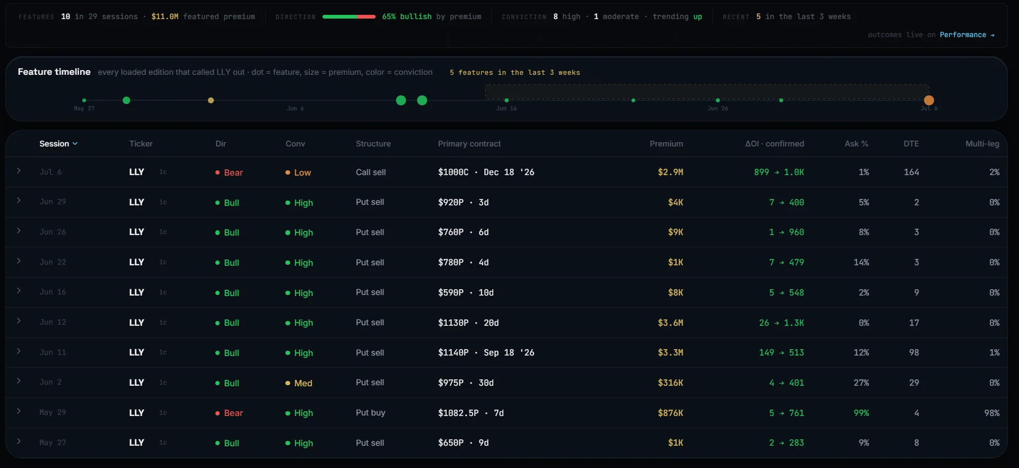Screen dimensions: 1019x468
Task: Sort table by DTE column
Action: click(911, 144)
